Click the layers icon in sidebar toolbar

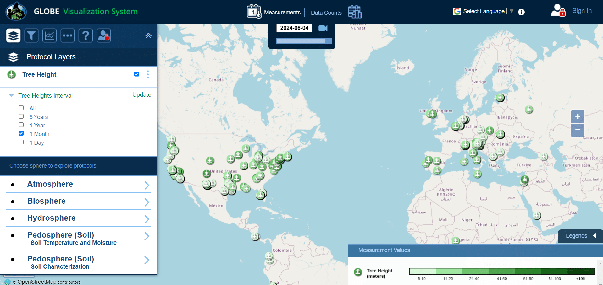pos(13,35)
